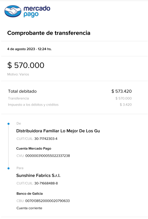Image resolution: width=148 pixels, height=219 pixels.
Task: Select the sender CUIT 30-71742303-4
Action: pyautogui.click(x=46, y=139)
